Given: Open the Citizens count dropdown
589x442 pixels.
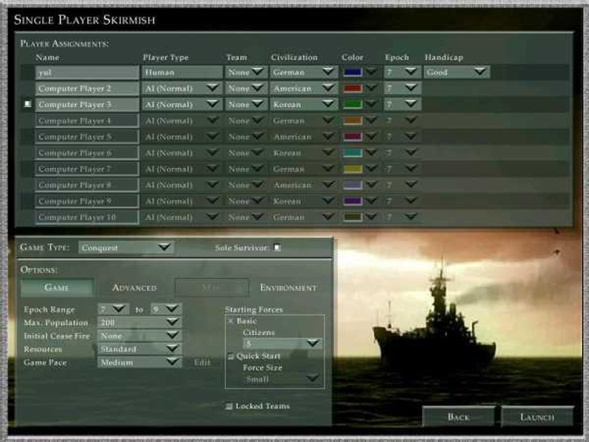Looking at the screenshot, I should 282,343.
